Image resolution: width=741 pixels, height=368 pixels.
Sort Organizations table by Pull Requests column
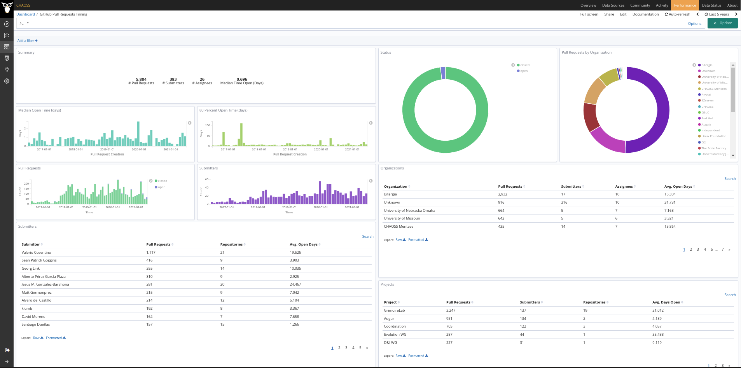[511, 187]
